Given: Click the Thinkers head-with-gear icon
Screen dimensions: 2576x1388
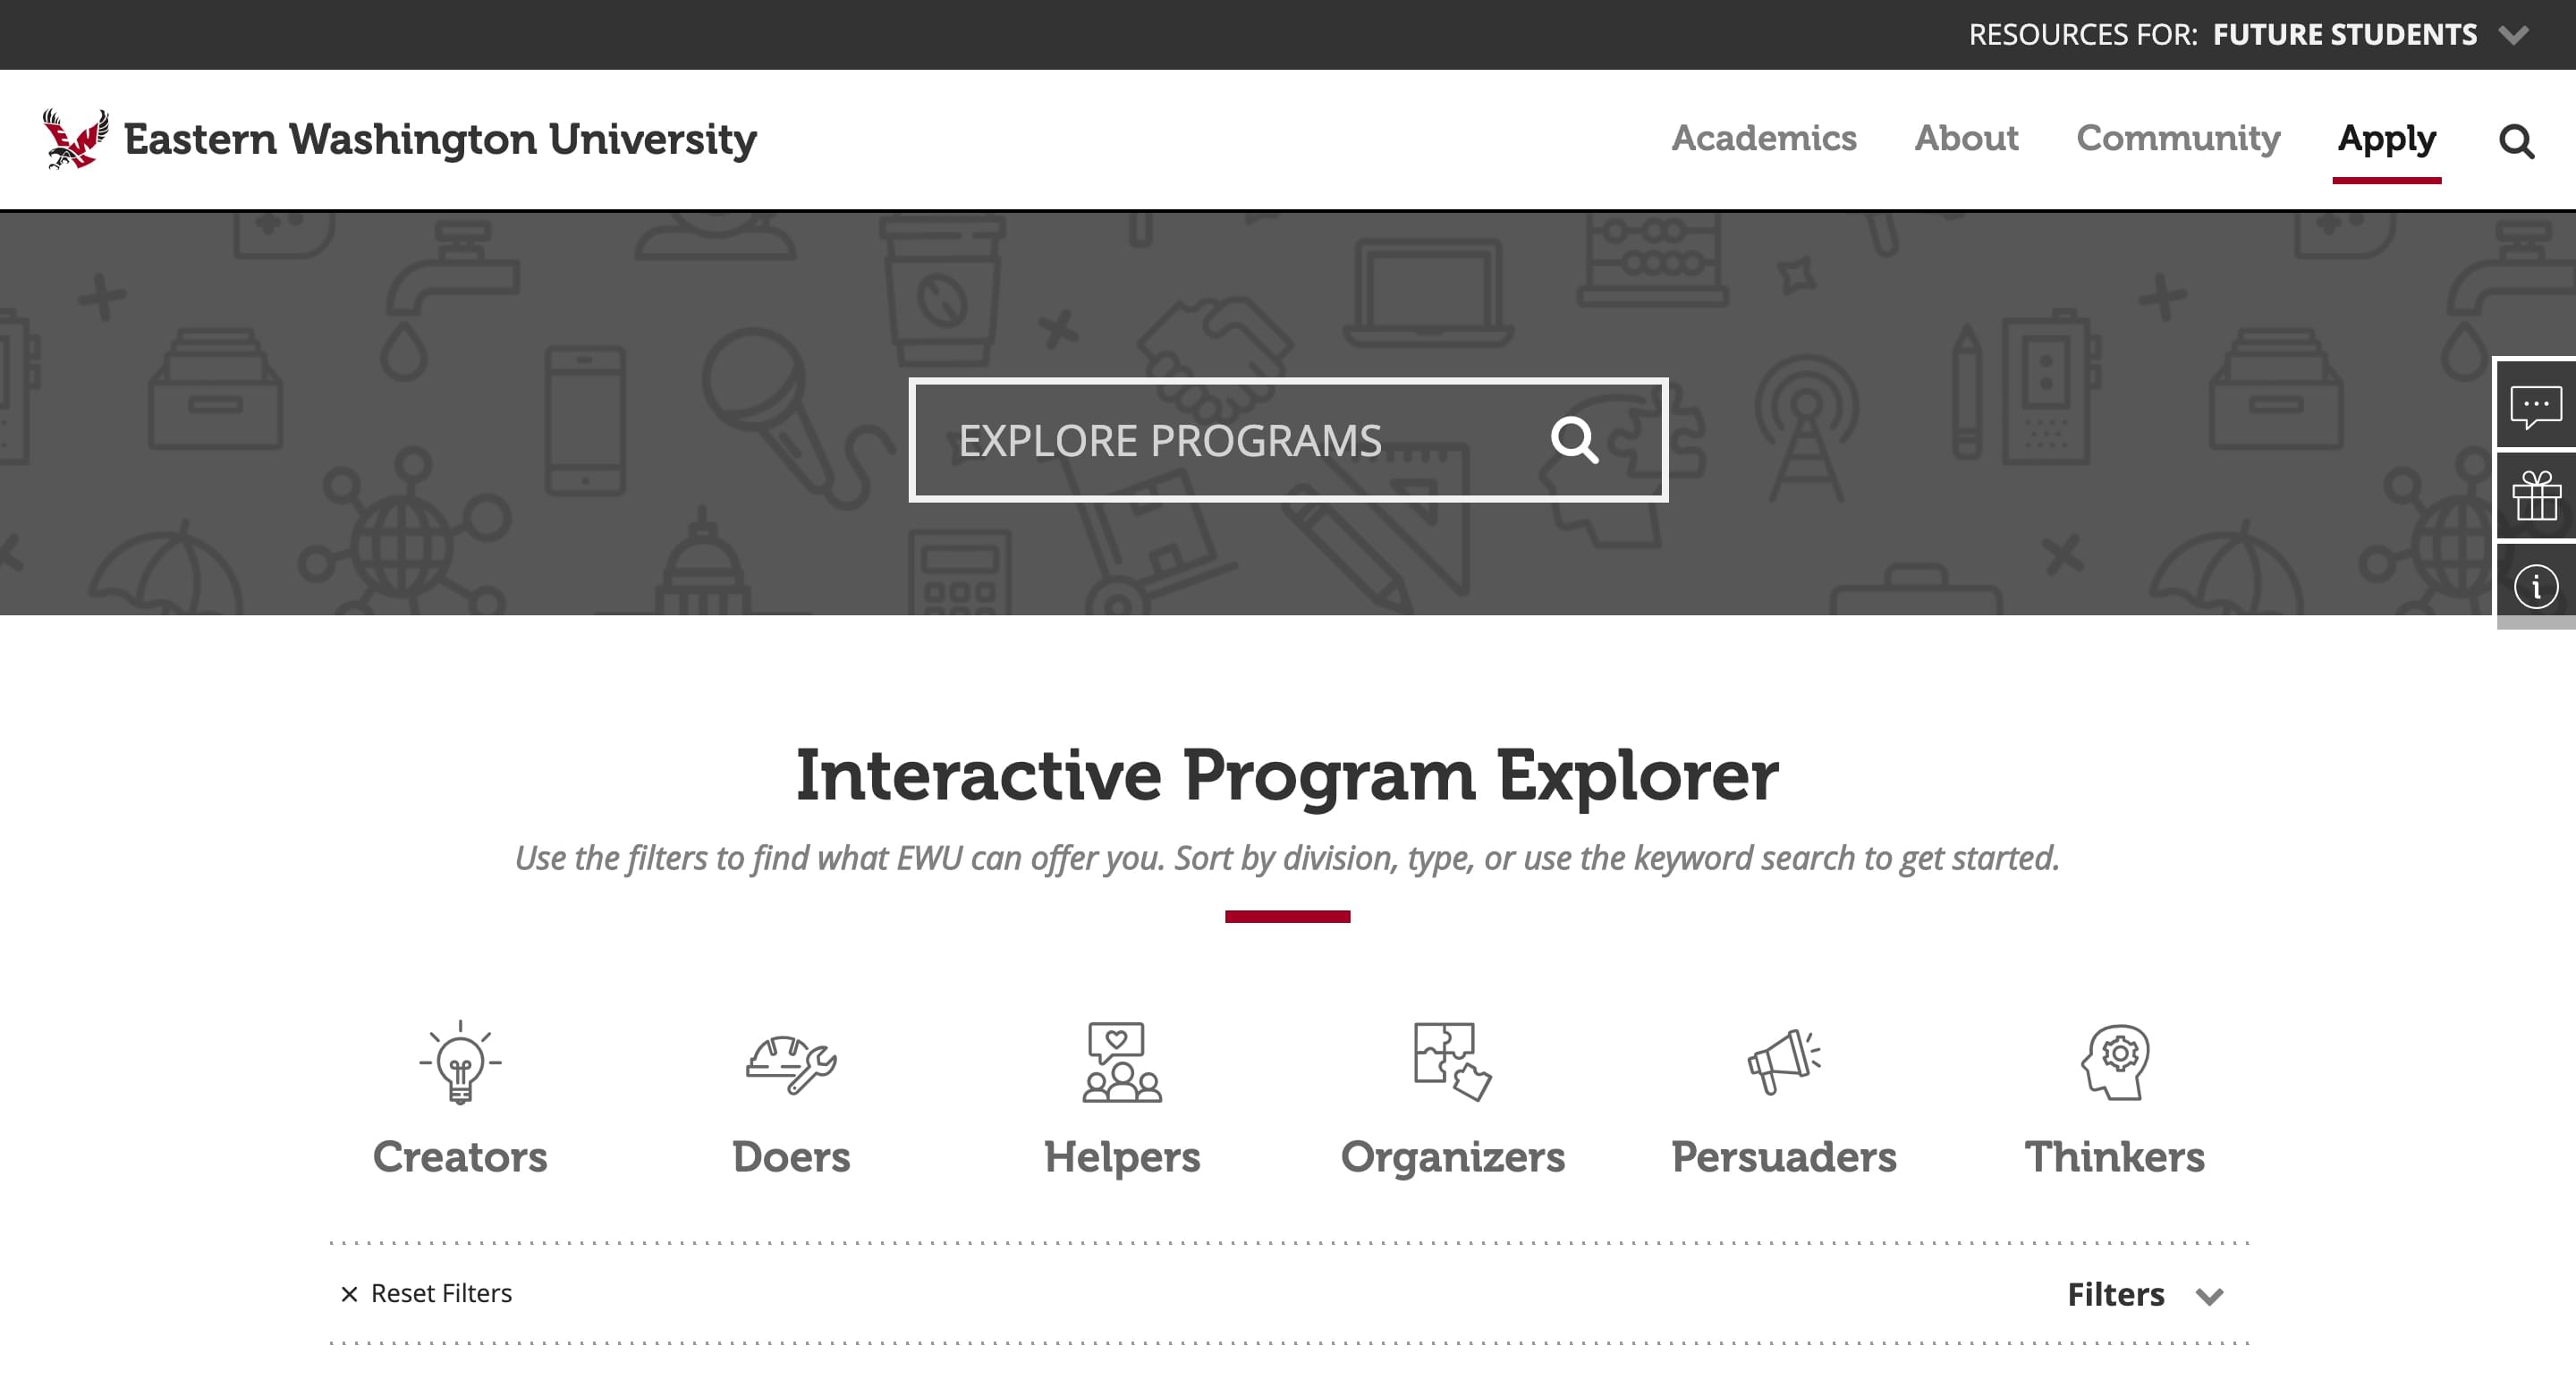Looking at the screenshot, I should 2115,1062.
